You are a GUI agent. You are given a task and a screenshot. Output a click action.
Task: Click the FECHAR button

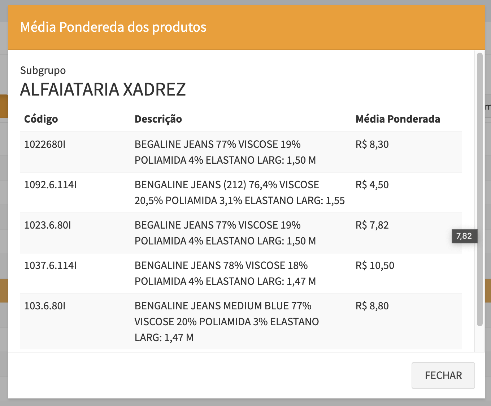pos(443,375)
